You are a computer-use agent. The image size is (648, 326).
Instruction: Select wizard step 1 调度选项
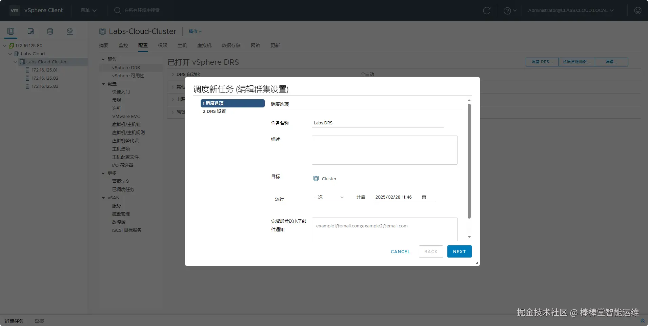pyautogui.click(x=232, y=103)
